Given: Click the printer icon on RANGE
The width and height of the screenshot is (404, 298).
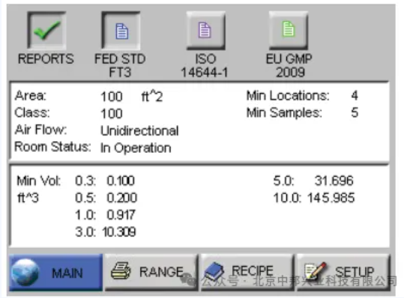Looking at the screenshot, I should pyautogui.click(x=121, y=271).
